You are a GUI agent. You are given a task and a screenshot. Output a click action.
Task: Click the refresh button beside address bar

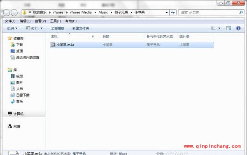tap(173, 13)
